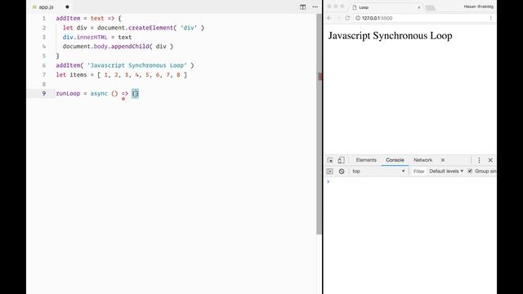Click the site info icon in address bar
The width and height of the screenshot is (523, 294).
pos(358,18)
